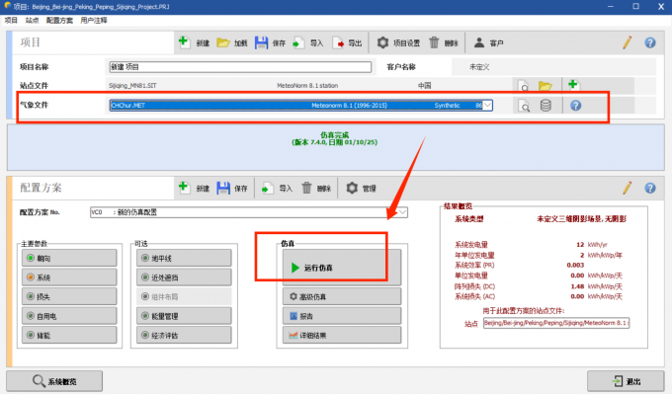Open the 经济评估 economic evaluation option
672x394 pixels.
pyautogui.click(x=184, y=336)
